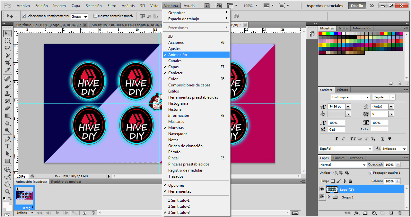The width and height of the screenshot is (411, 217).
Task: Select the Spot Healing Brush tool
Action: 7,79
